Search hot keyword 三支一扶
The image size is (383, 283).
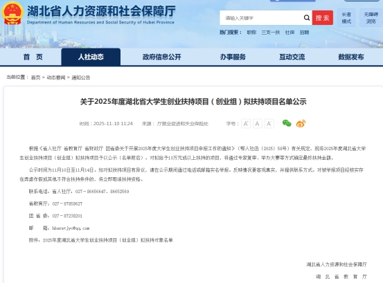coord(271,33)
